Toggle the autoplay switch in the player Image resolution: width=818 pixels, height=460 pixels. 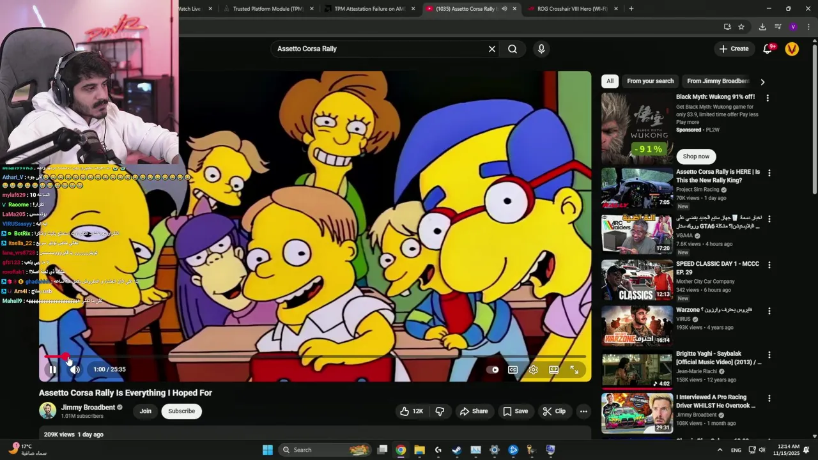pyautogui.click(x=493, y=369)
